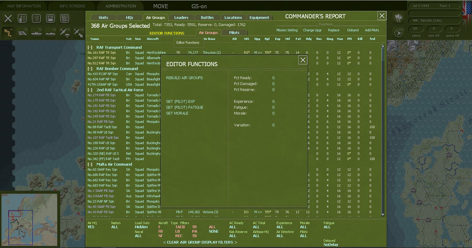This screenshot has width=472, height=248.
Task: Toggle the TACB aircraft type filter
Action: (180, 227)
